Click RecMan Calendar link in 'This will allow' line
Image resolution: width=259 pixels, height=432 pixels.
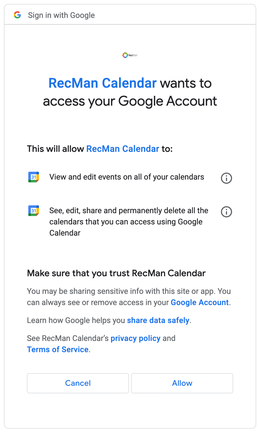tap(123, 149)
